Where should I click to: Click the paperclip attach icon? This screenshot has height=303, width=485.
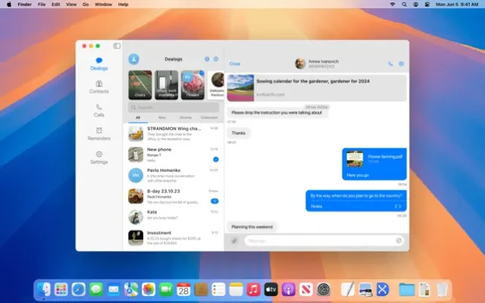[234, 241]
